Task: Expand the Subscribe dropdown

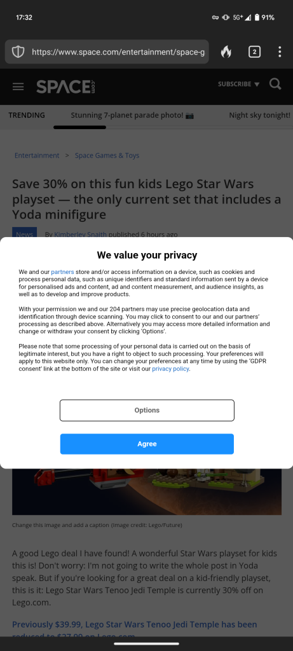Action: pos(238,85)
